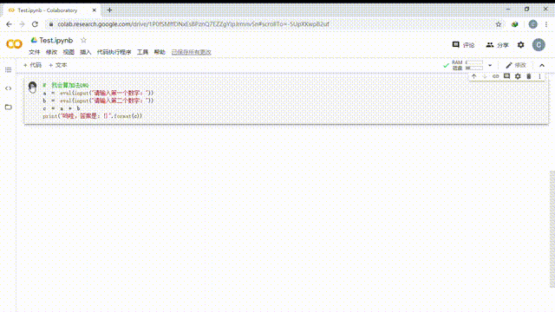This screenshot has width=555, height=312.
Task: Open the 工具 menu
Action: [142, 52]
